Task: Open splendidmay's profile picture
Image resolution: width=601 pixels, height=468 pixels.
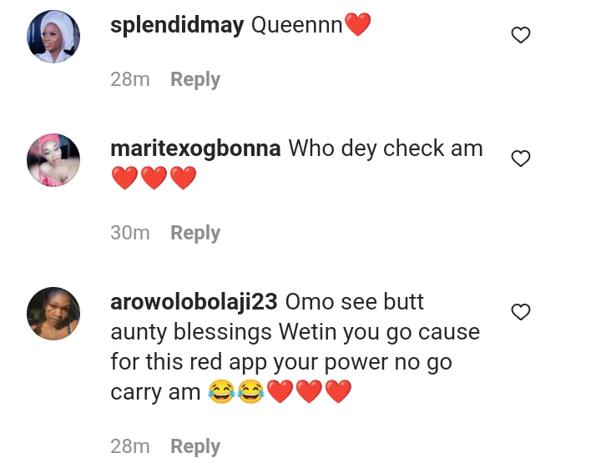Action: 53,38
